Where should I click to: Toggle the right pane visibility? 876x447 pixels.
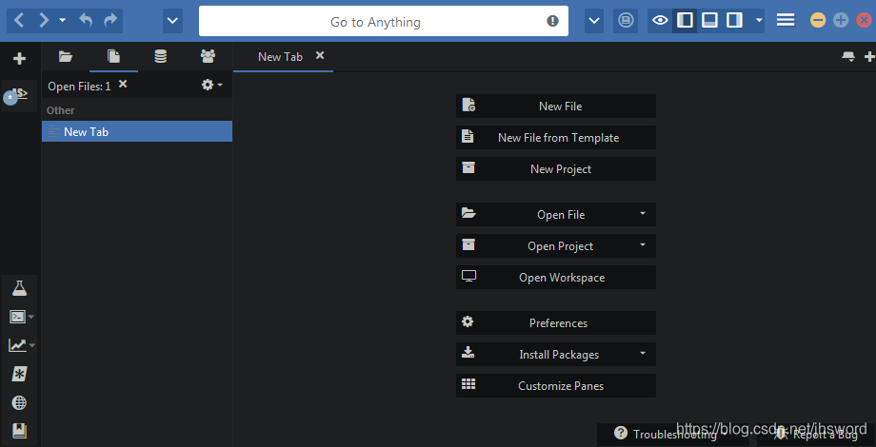(x=734, y=20)
